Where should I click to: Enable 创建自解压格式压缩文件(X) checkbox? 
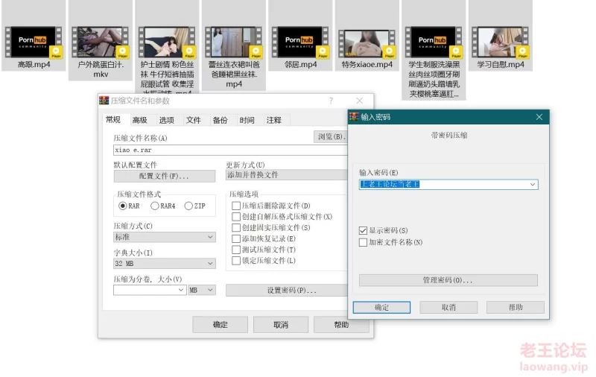tap(236, 217)
